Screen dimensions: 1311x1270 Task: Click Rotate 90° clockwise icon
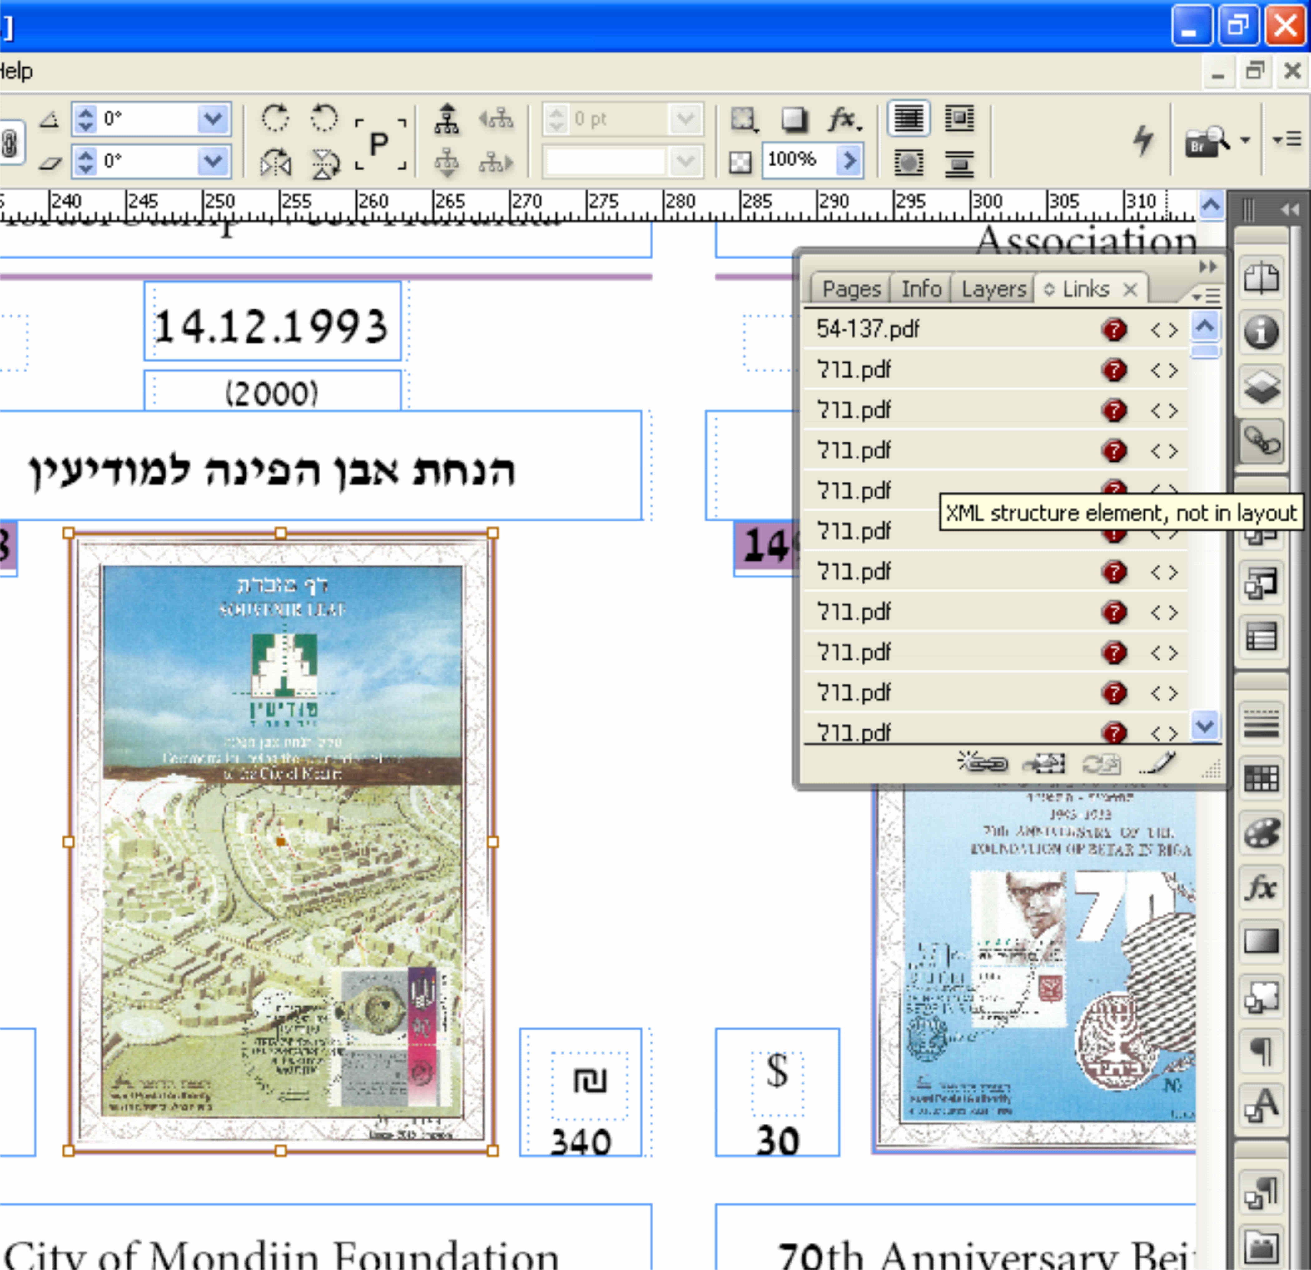275,119
